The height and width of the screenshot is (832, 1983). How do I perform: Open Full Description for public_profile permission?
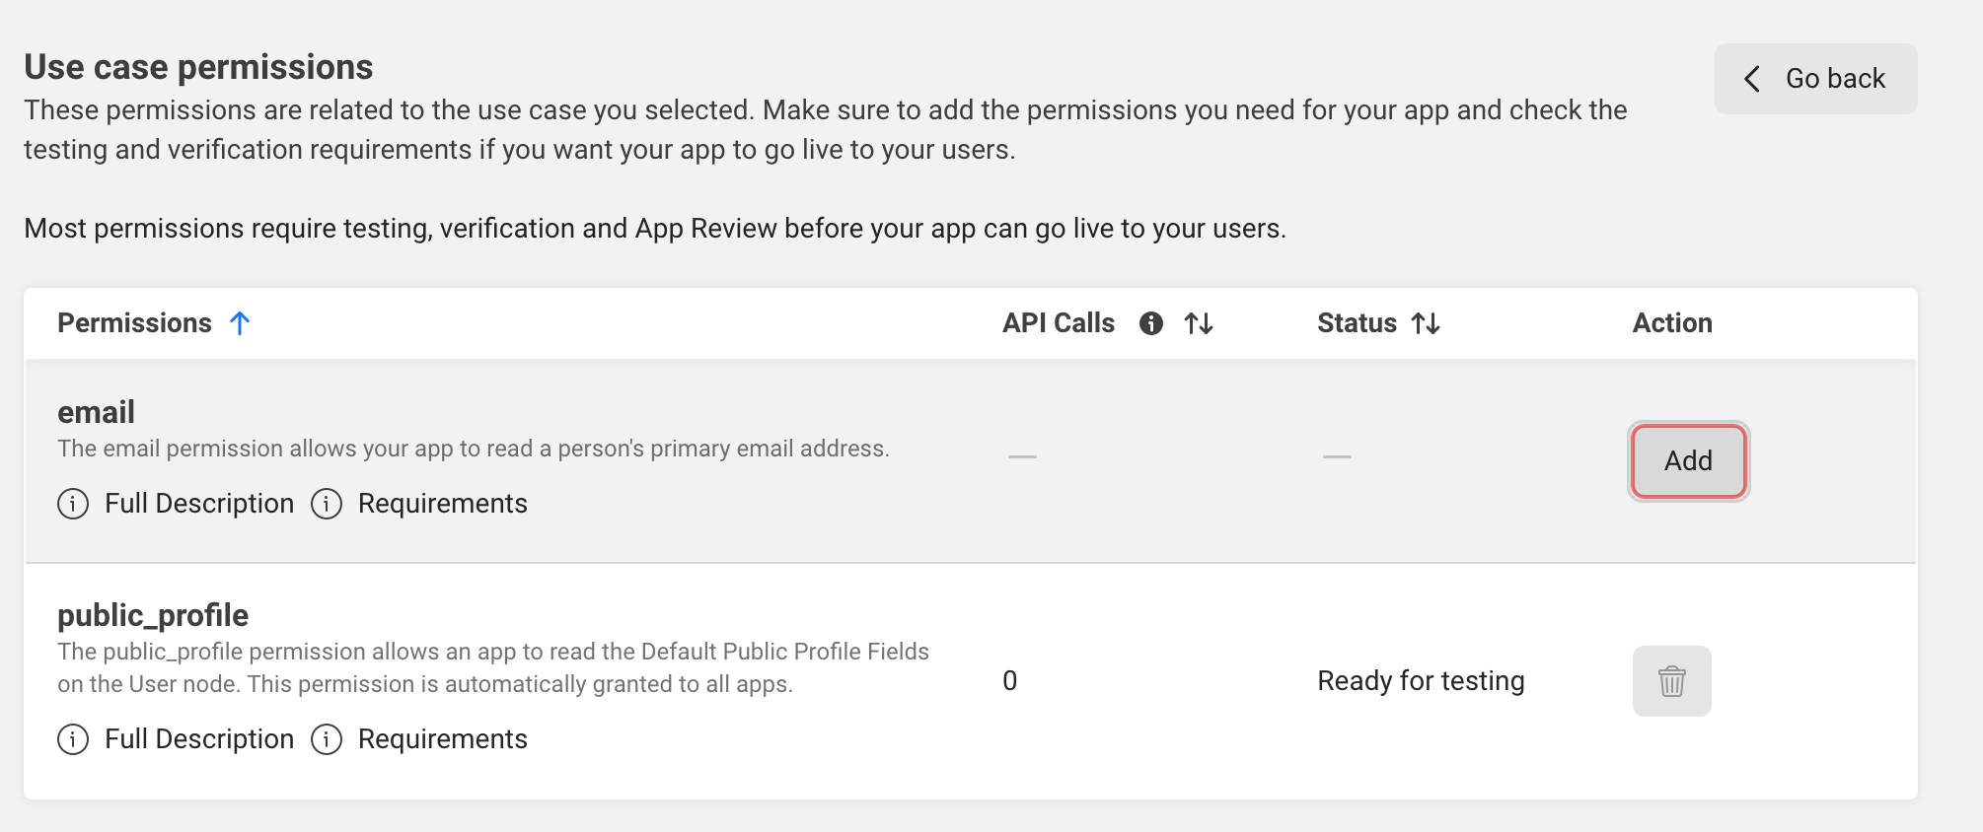(x=199, y=739)
